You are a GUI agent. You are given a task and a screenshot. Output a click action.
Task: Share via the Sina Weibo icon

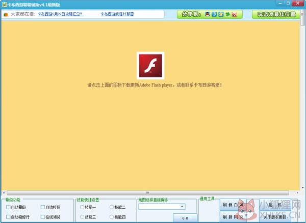[235, 14]
